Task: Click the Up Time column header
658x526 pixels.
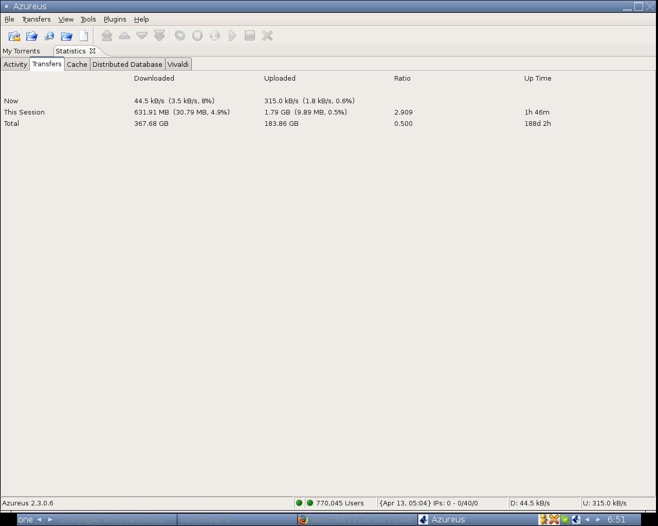Action: click(538, 78)
